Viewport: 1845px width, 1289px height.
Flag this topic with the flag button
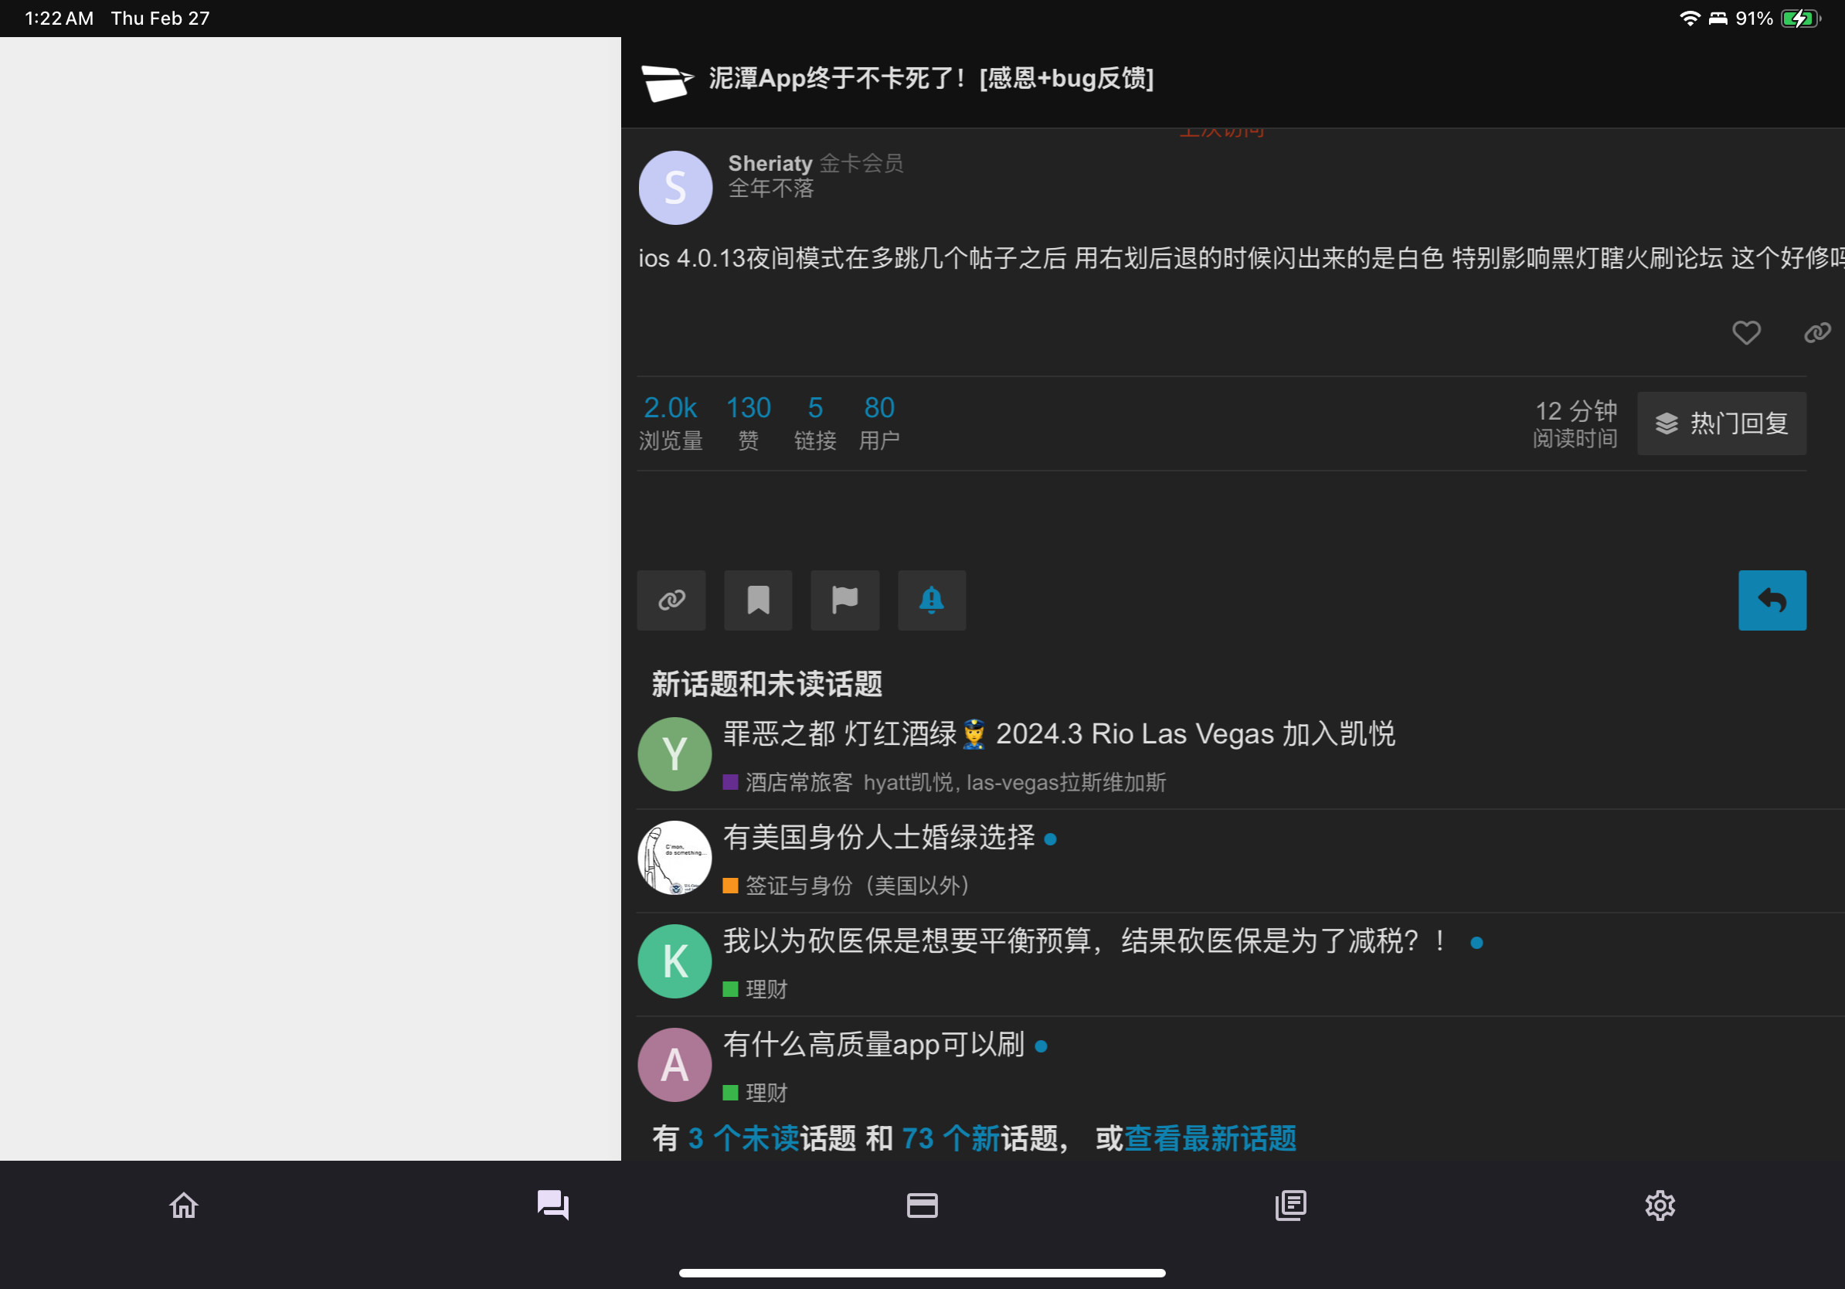[844, 600]
